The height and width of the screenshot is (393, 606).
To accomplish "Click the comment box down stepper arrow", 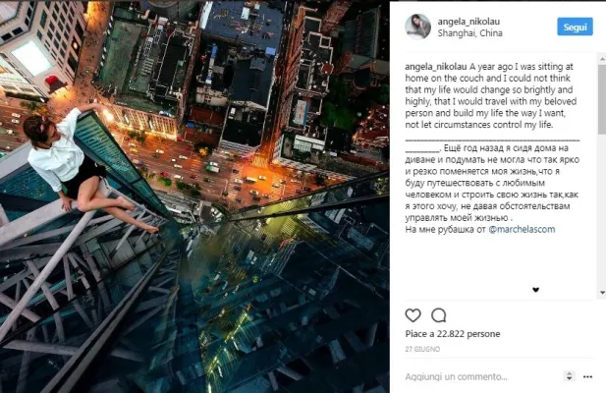I will pyautogui.click(x=569, y=378).
